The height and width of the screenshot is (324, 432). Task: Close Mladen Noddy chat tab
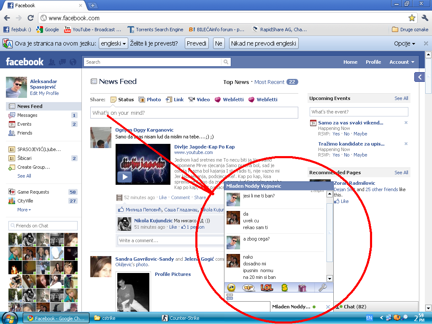pyautogui.click(x=327, y=307)
